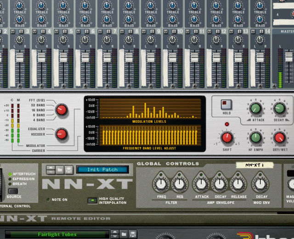This screenshot has width=294, height=239.
Task: Click the NN-XT 1 tape label
Action: tap(254, 165)
